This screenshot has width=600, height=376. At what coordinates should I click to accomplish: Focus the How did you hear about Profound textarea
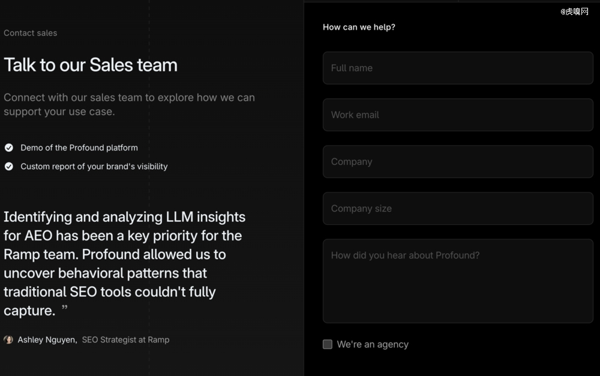tap(458, 281)
